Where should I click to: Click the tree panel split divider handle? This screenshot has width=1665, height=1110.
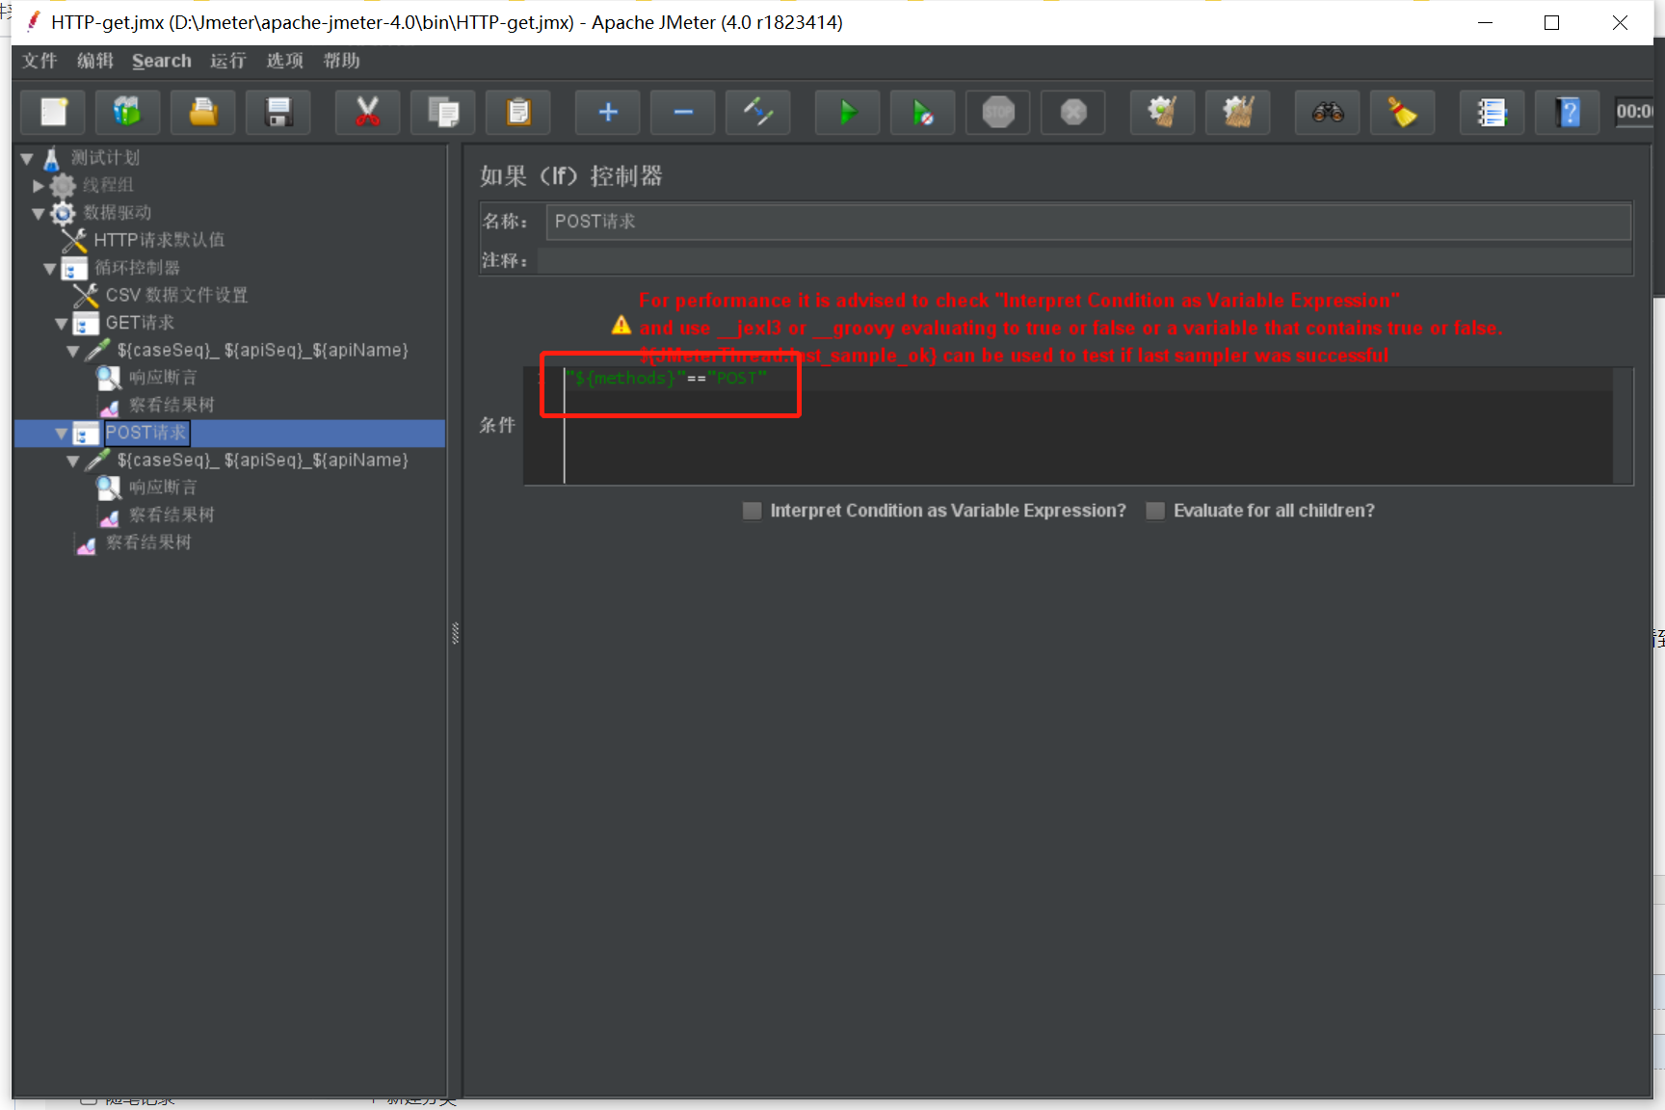tap(455, 633)
